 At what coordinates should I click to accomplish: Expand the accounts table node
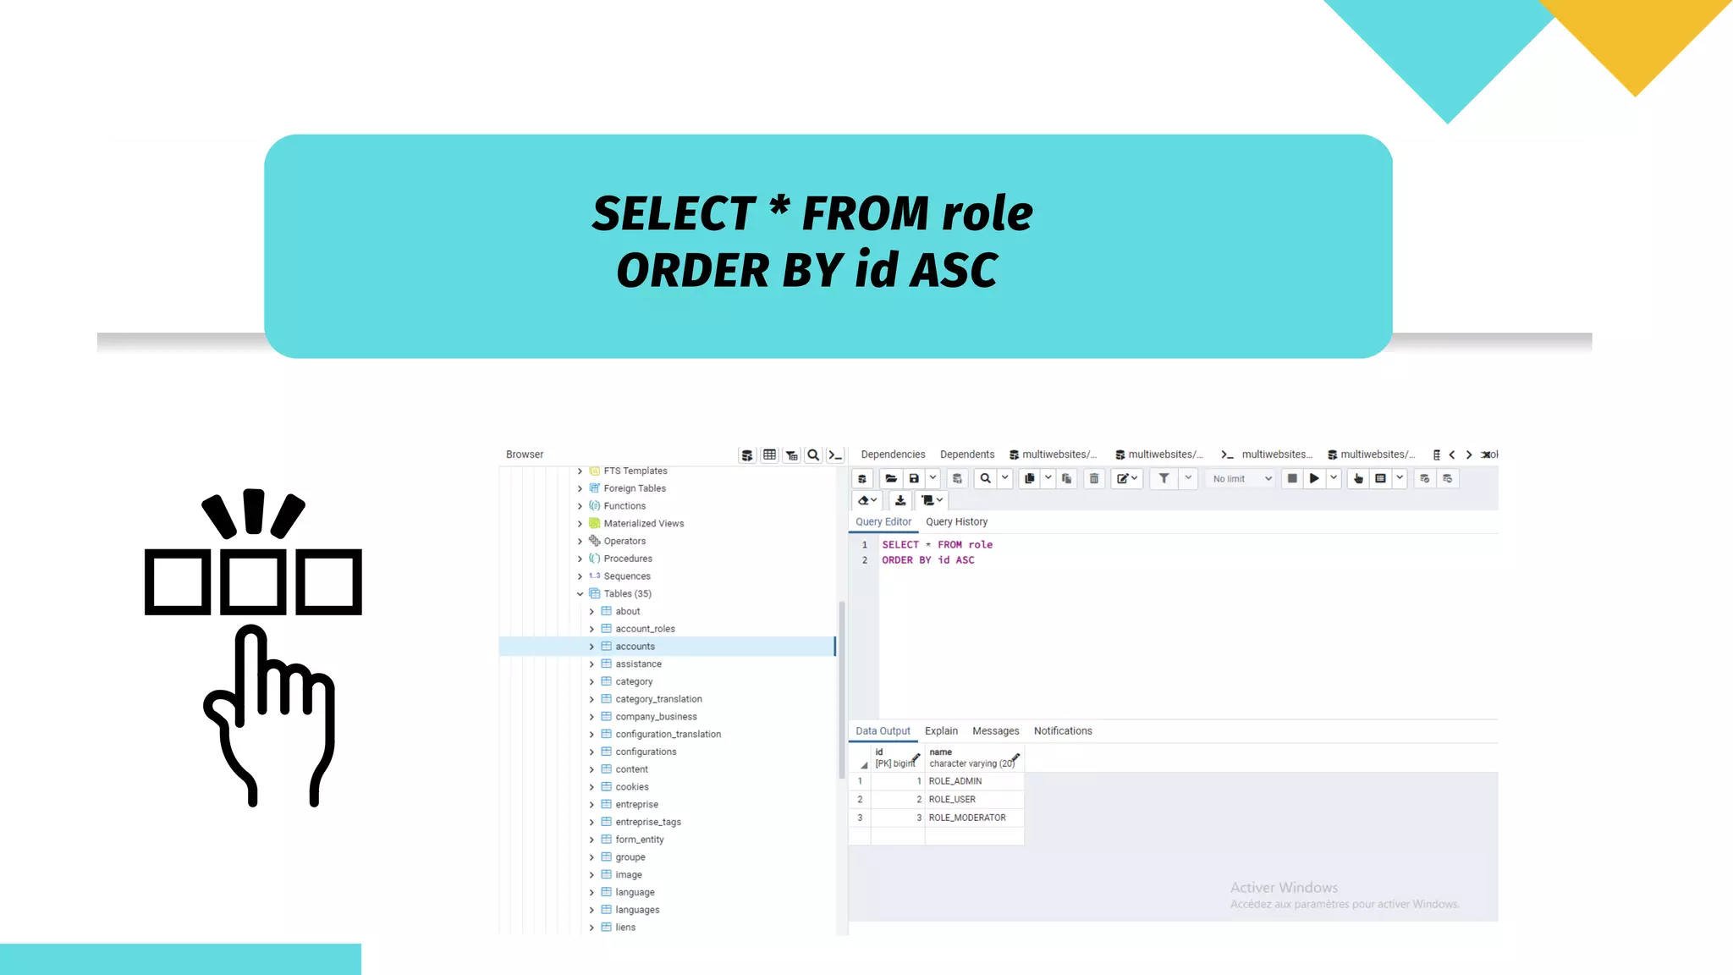(591, 647)
